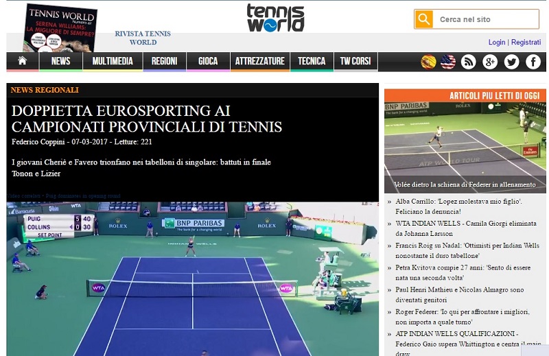Viewport: 549px width, 356px height.
Task: Expand the REGIONI menu
Action: [164, 61]
